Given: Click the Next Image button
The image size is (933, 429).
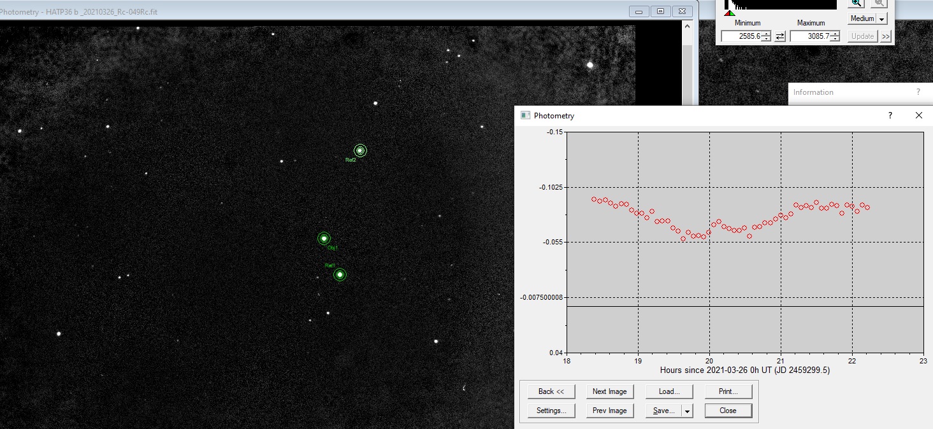Looking at the screenshot, I should click(609, 391).
